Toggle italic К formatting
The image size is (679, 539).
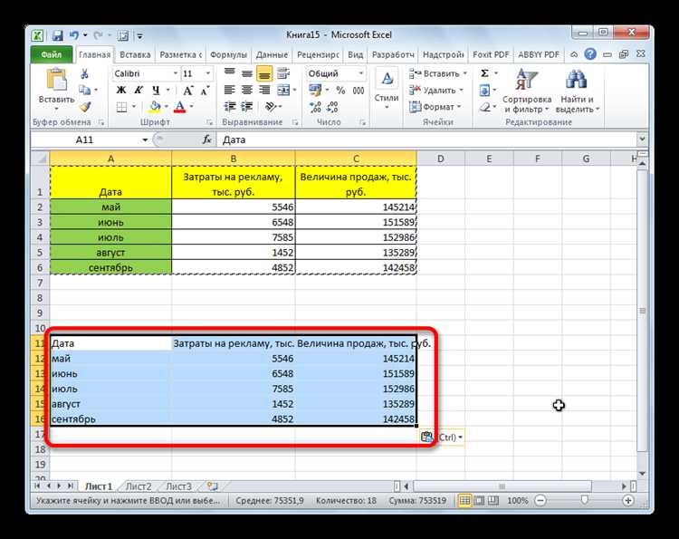139,90
